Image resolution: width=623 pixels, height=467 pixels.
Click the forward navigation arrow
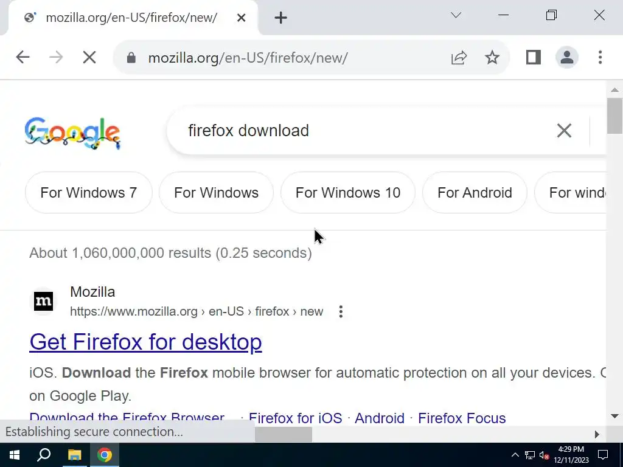coord(56,58)
